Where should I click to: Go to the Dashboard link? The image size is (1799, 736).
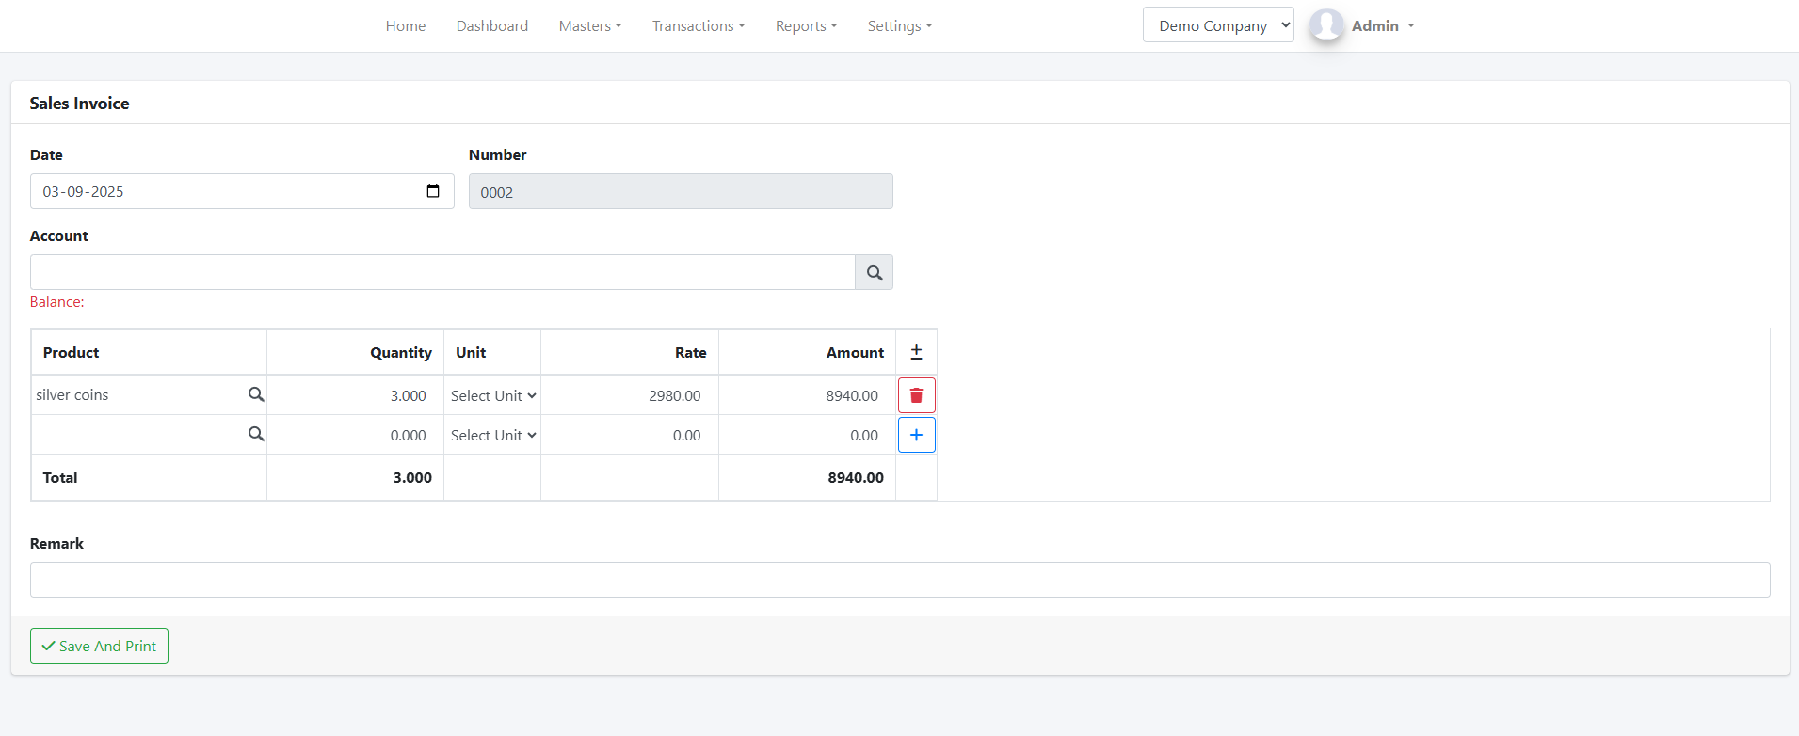click(491, 25)
